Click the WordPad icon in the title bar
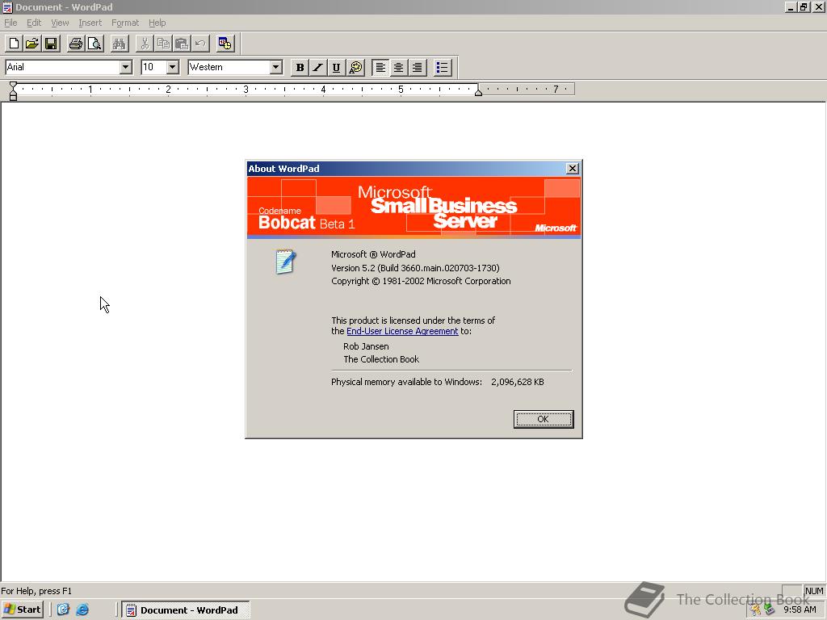The height and width of the screenshot is (620, 827). [x=7, y=6]
